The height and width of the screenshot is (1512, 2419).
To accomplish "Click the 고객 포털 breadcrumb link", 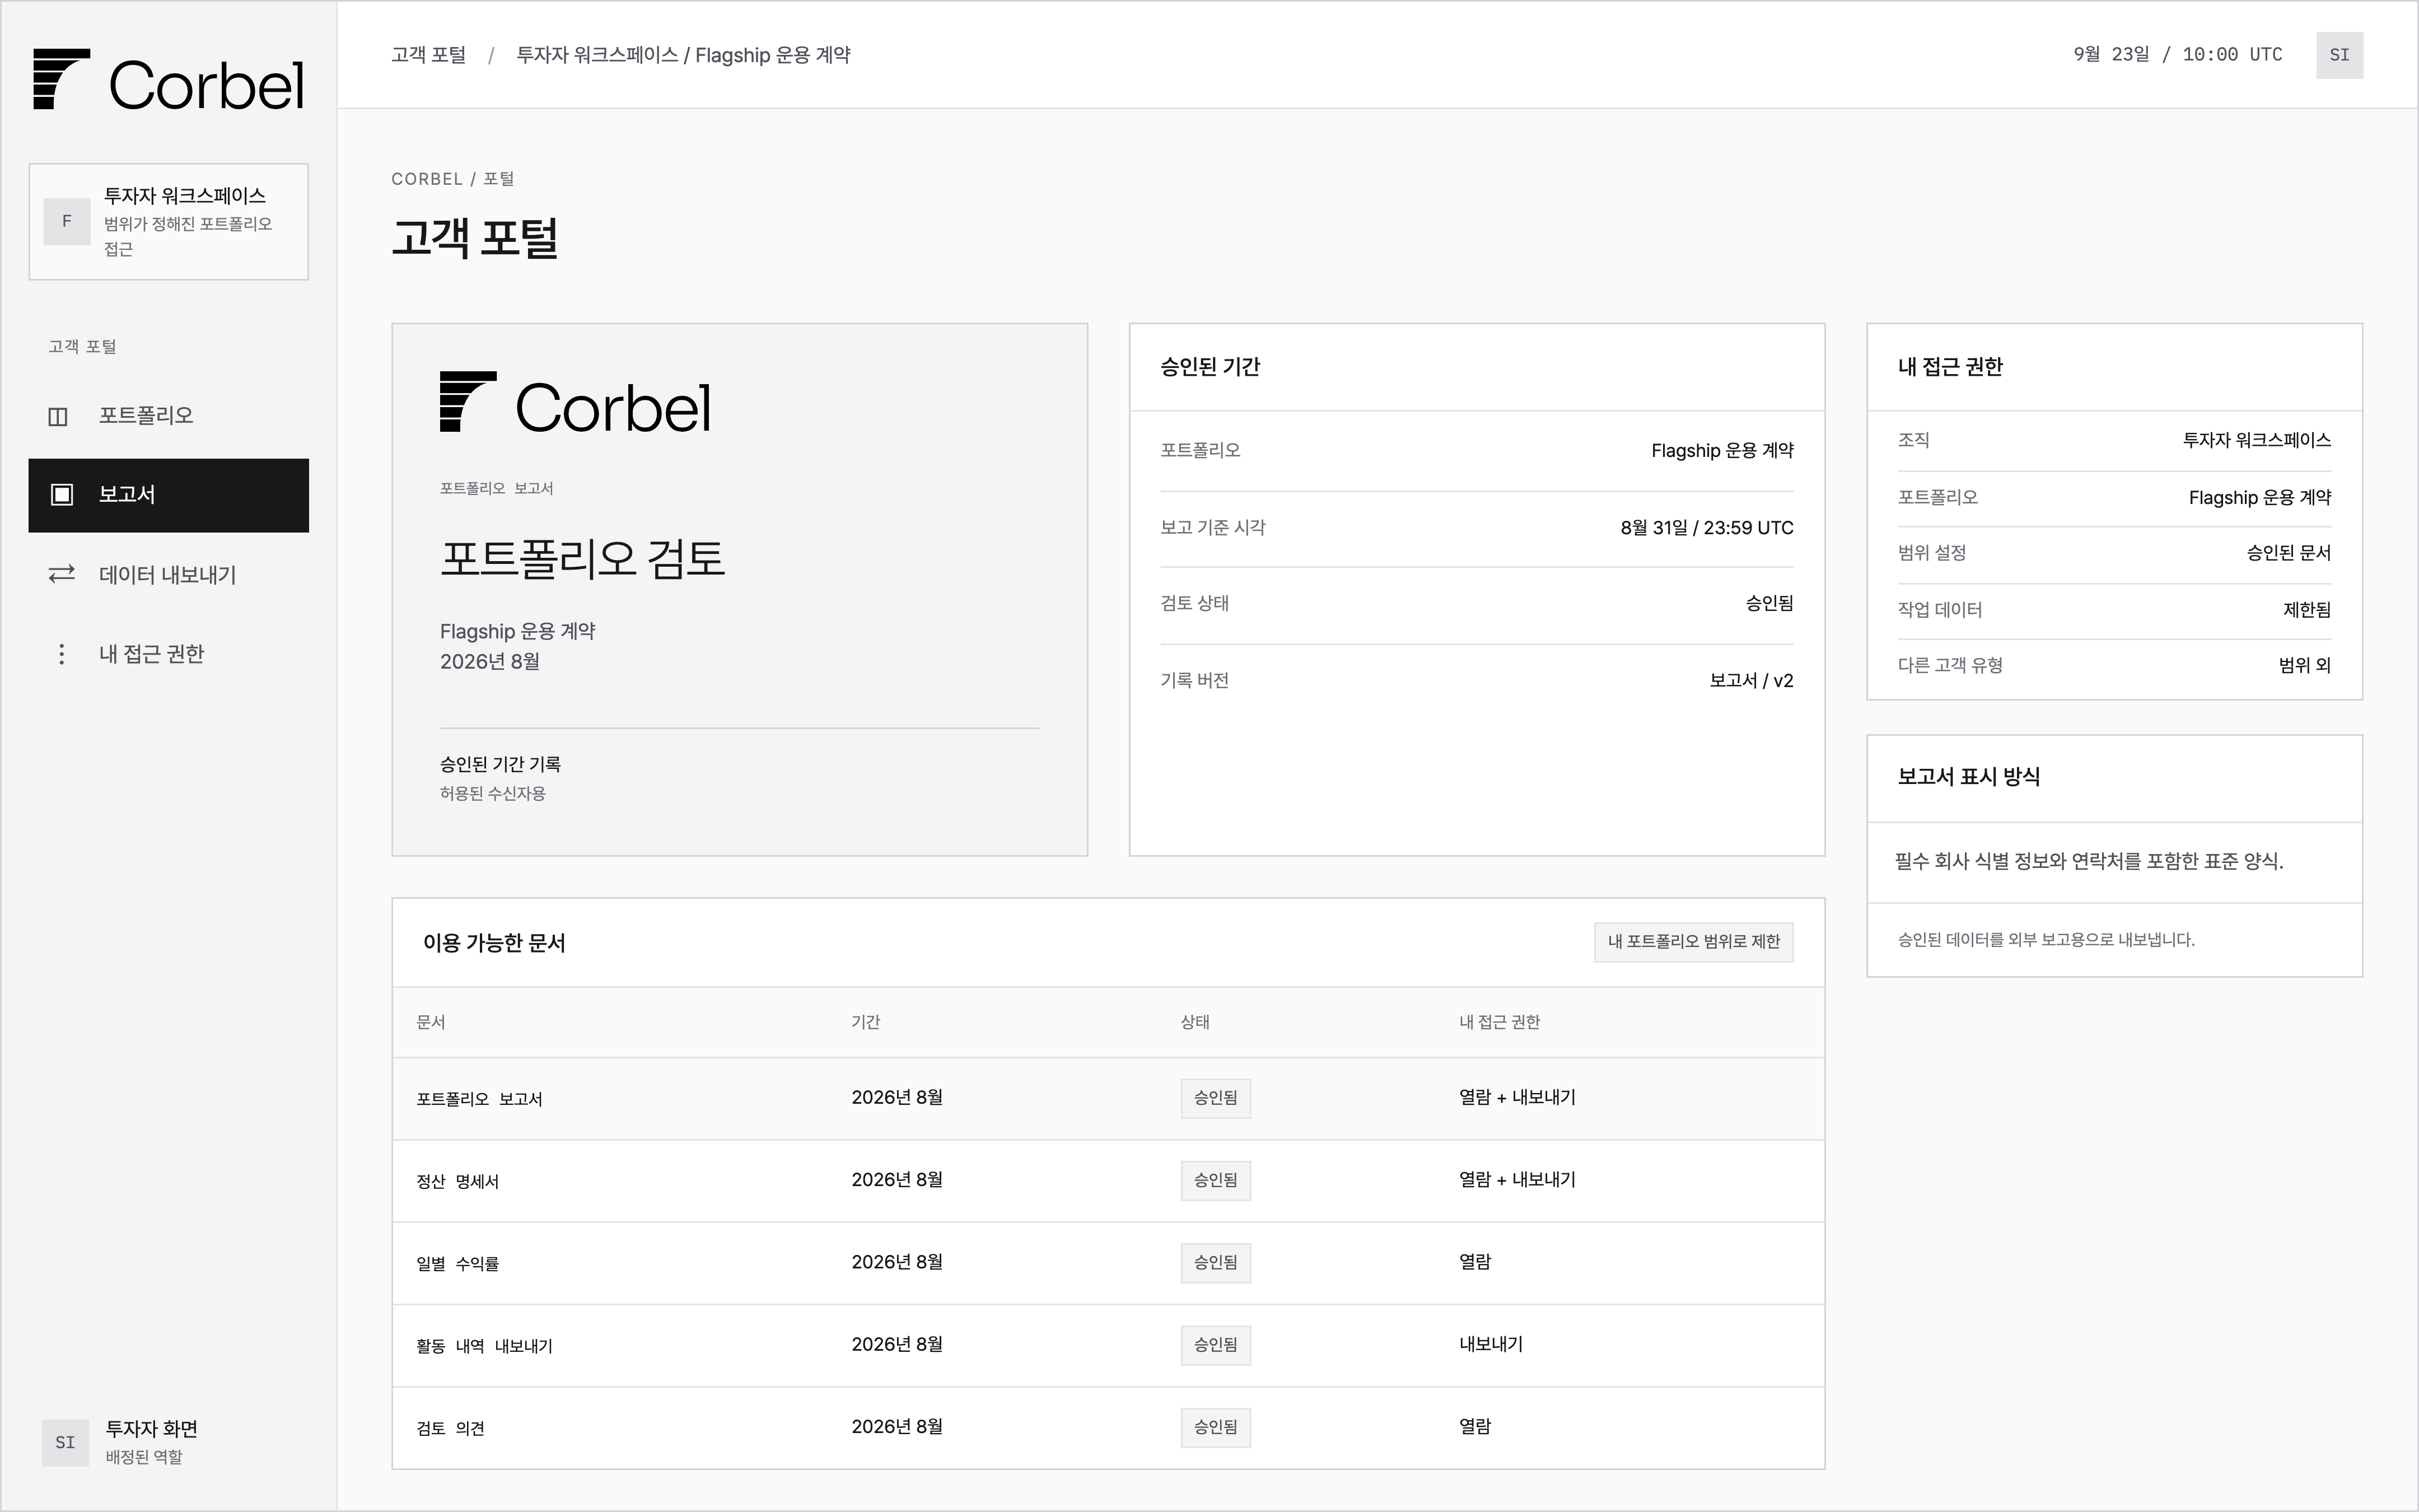I will point(428,55).
